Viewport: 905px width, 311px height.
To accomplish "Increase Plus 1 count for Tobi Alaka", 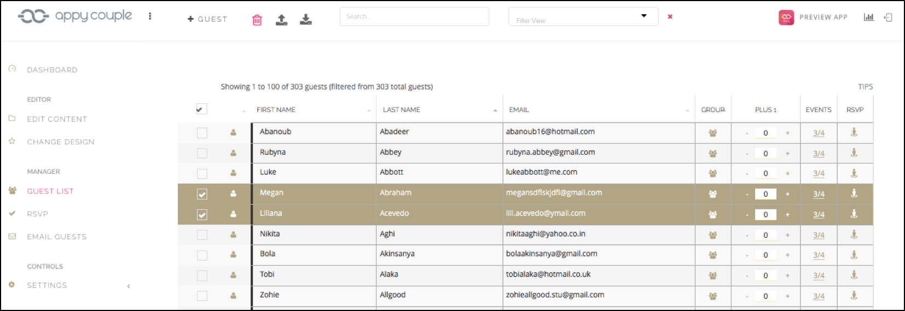I will tap(787, 275).
